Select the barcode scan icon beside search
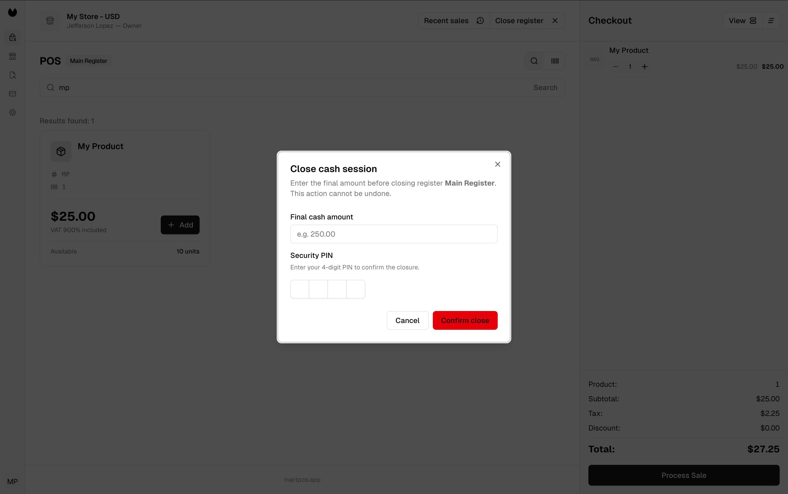Image resolution: width=788 pixels, height=494 pixels. [x=555, y=61]
